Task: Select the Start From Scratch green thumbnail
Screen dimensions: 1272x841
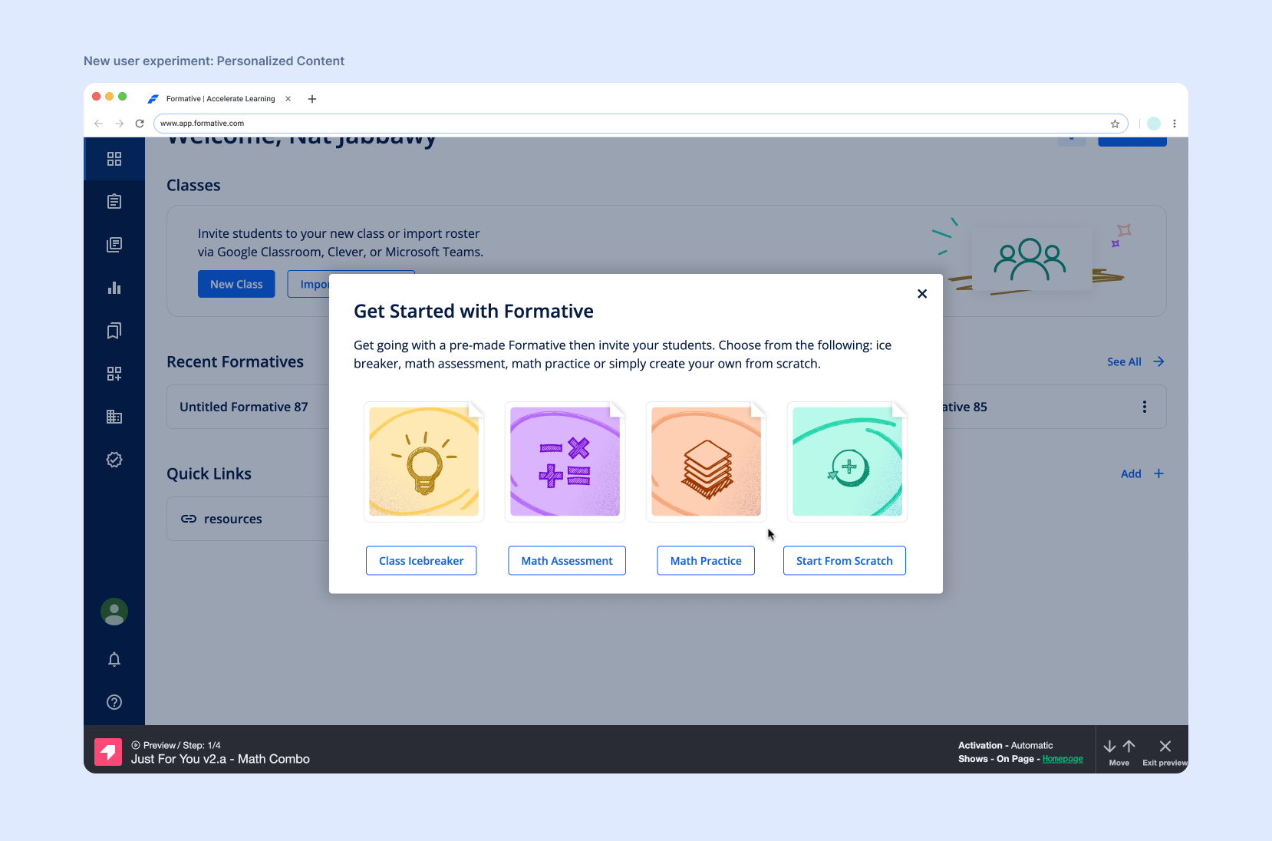Action: coord(848,462)
